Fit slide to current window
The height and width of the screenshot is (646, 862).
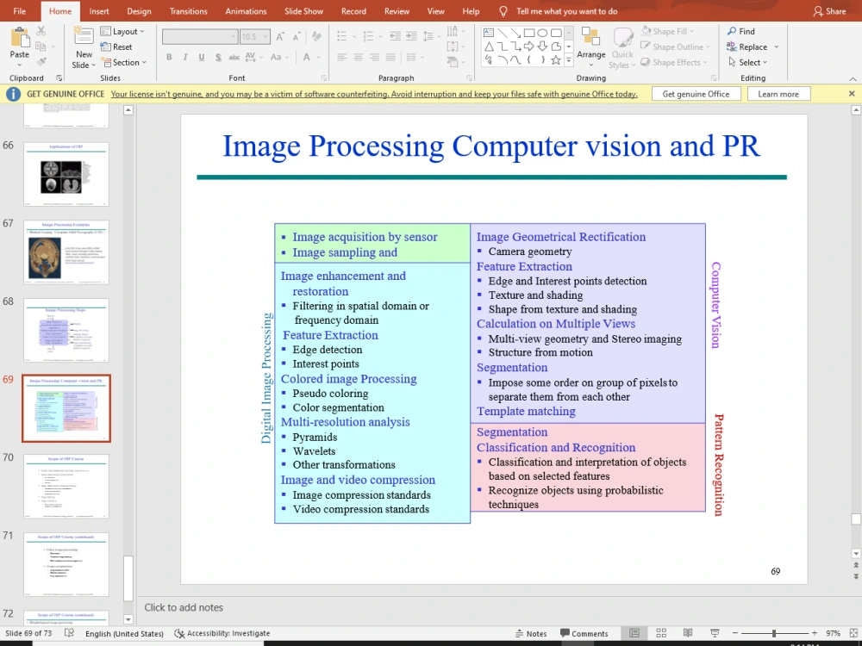coord(853,633)
